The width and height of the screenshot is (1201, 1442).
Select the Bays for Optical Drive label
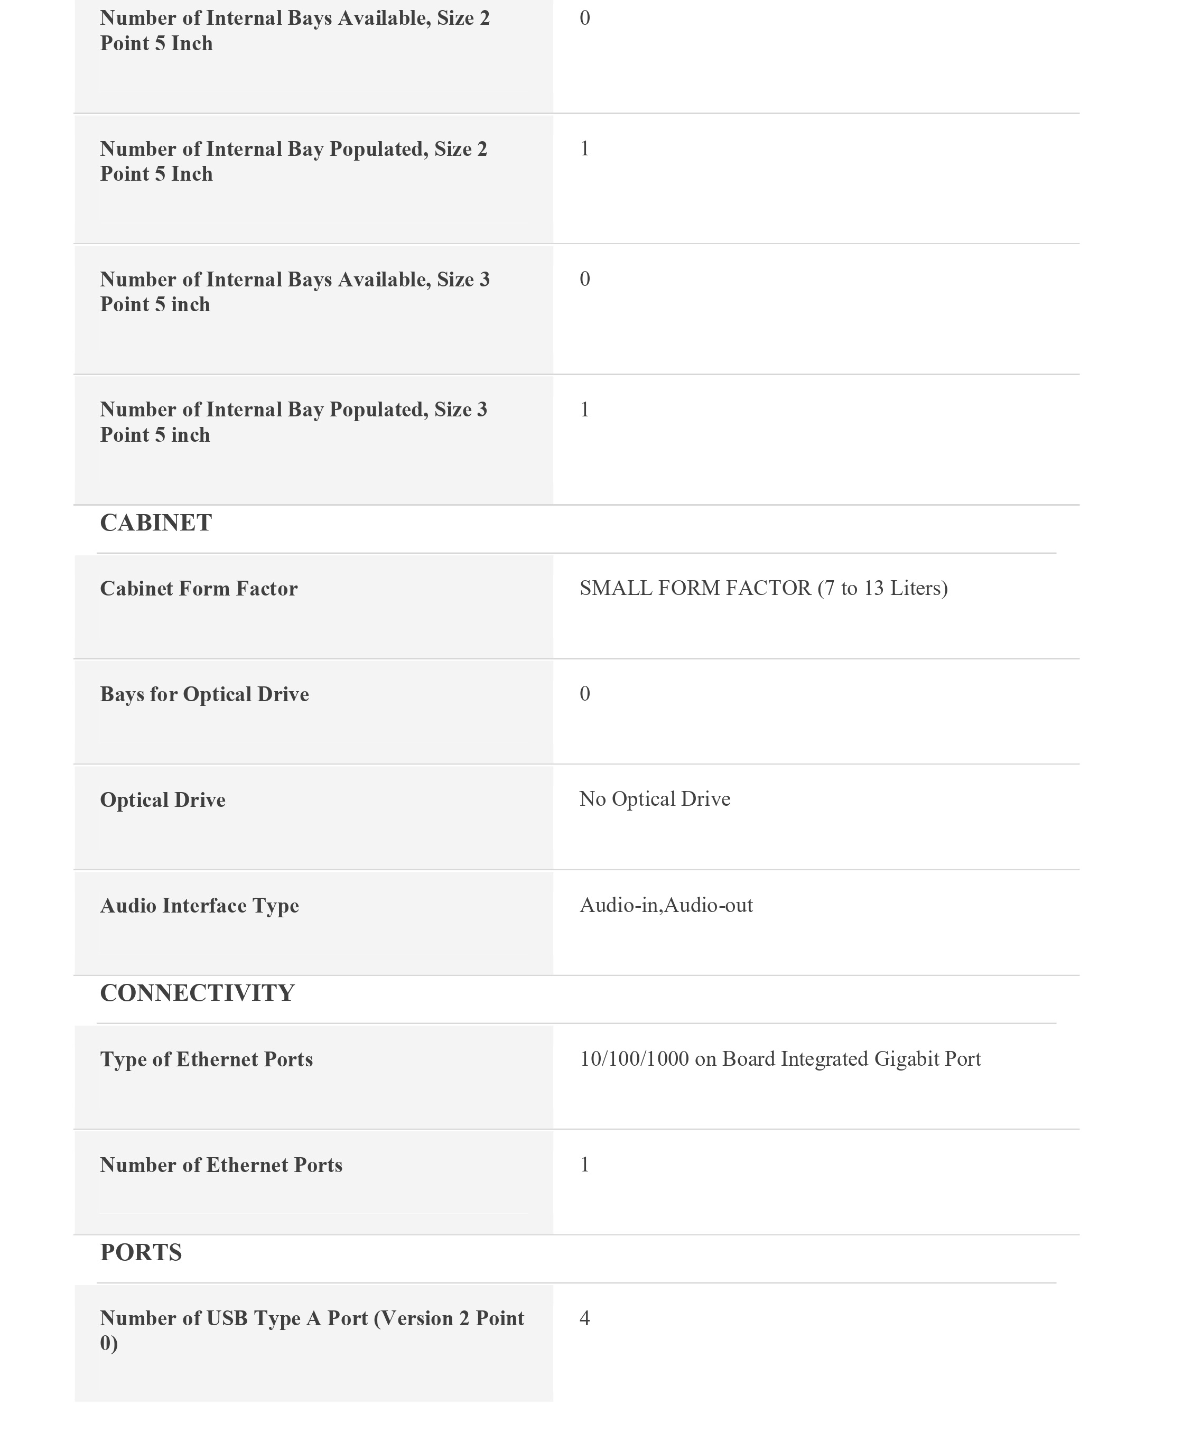point(204,694)
